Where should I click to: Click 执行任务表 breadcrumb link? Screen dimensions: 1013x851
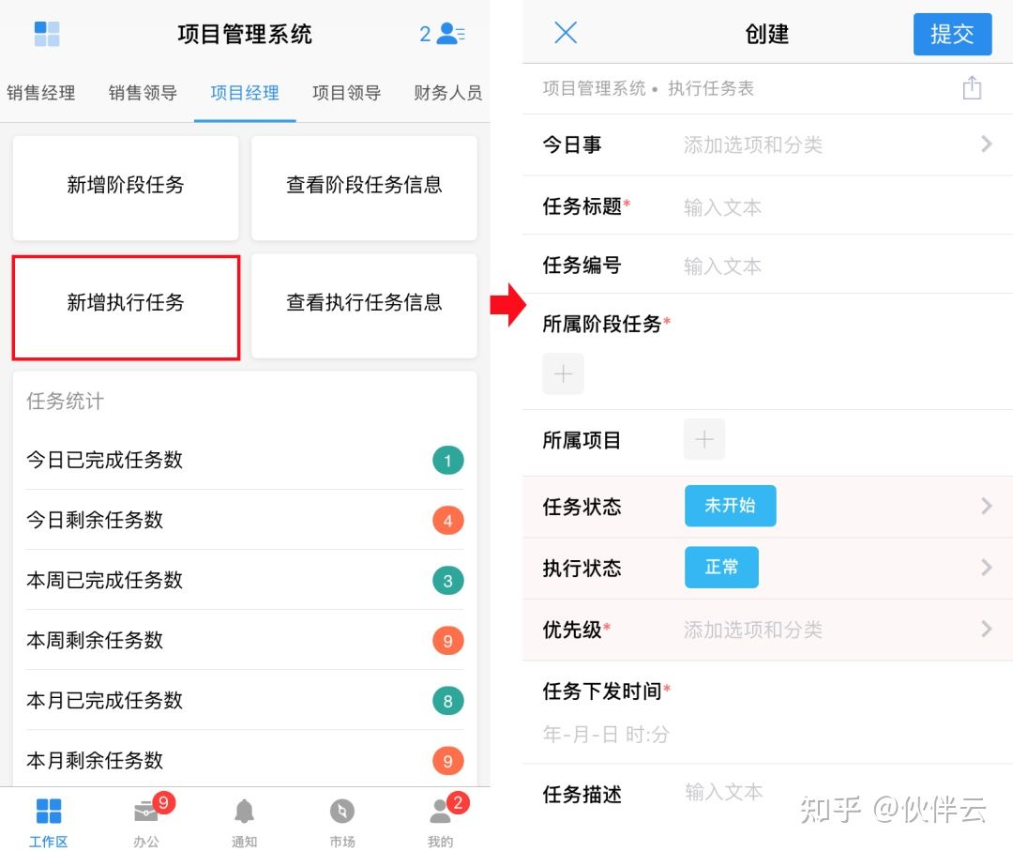pos(711,88)
